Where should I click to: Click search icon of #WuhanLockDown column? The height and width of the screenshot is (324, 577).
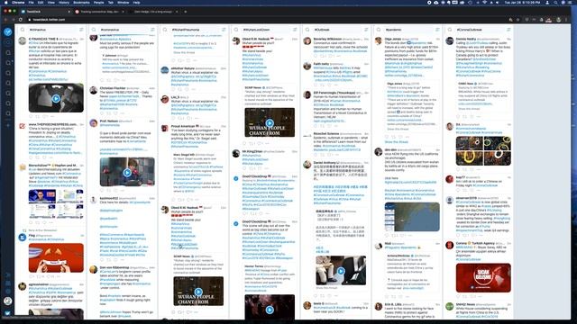[236, 30]
